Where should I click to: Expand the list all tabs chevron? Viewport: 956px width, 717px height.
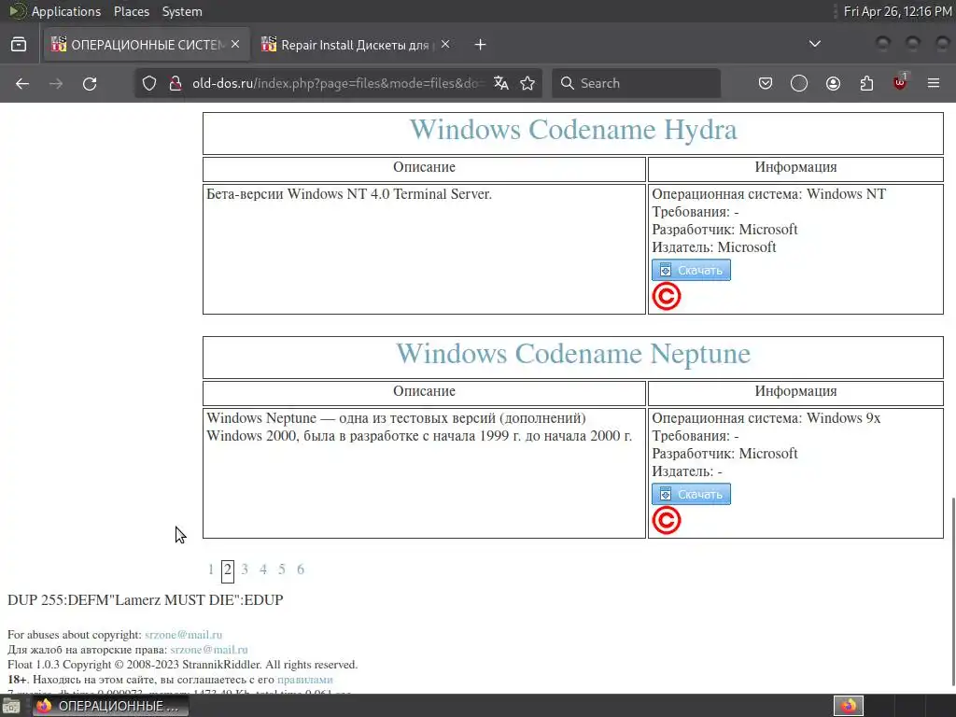click(814, 44)
